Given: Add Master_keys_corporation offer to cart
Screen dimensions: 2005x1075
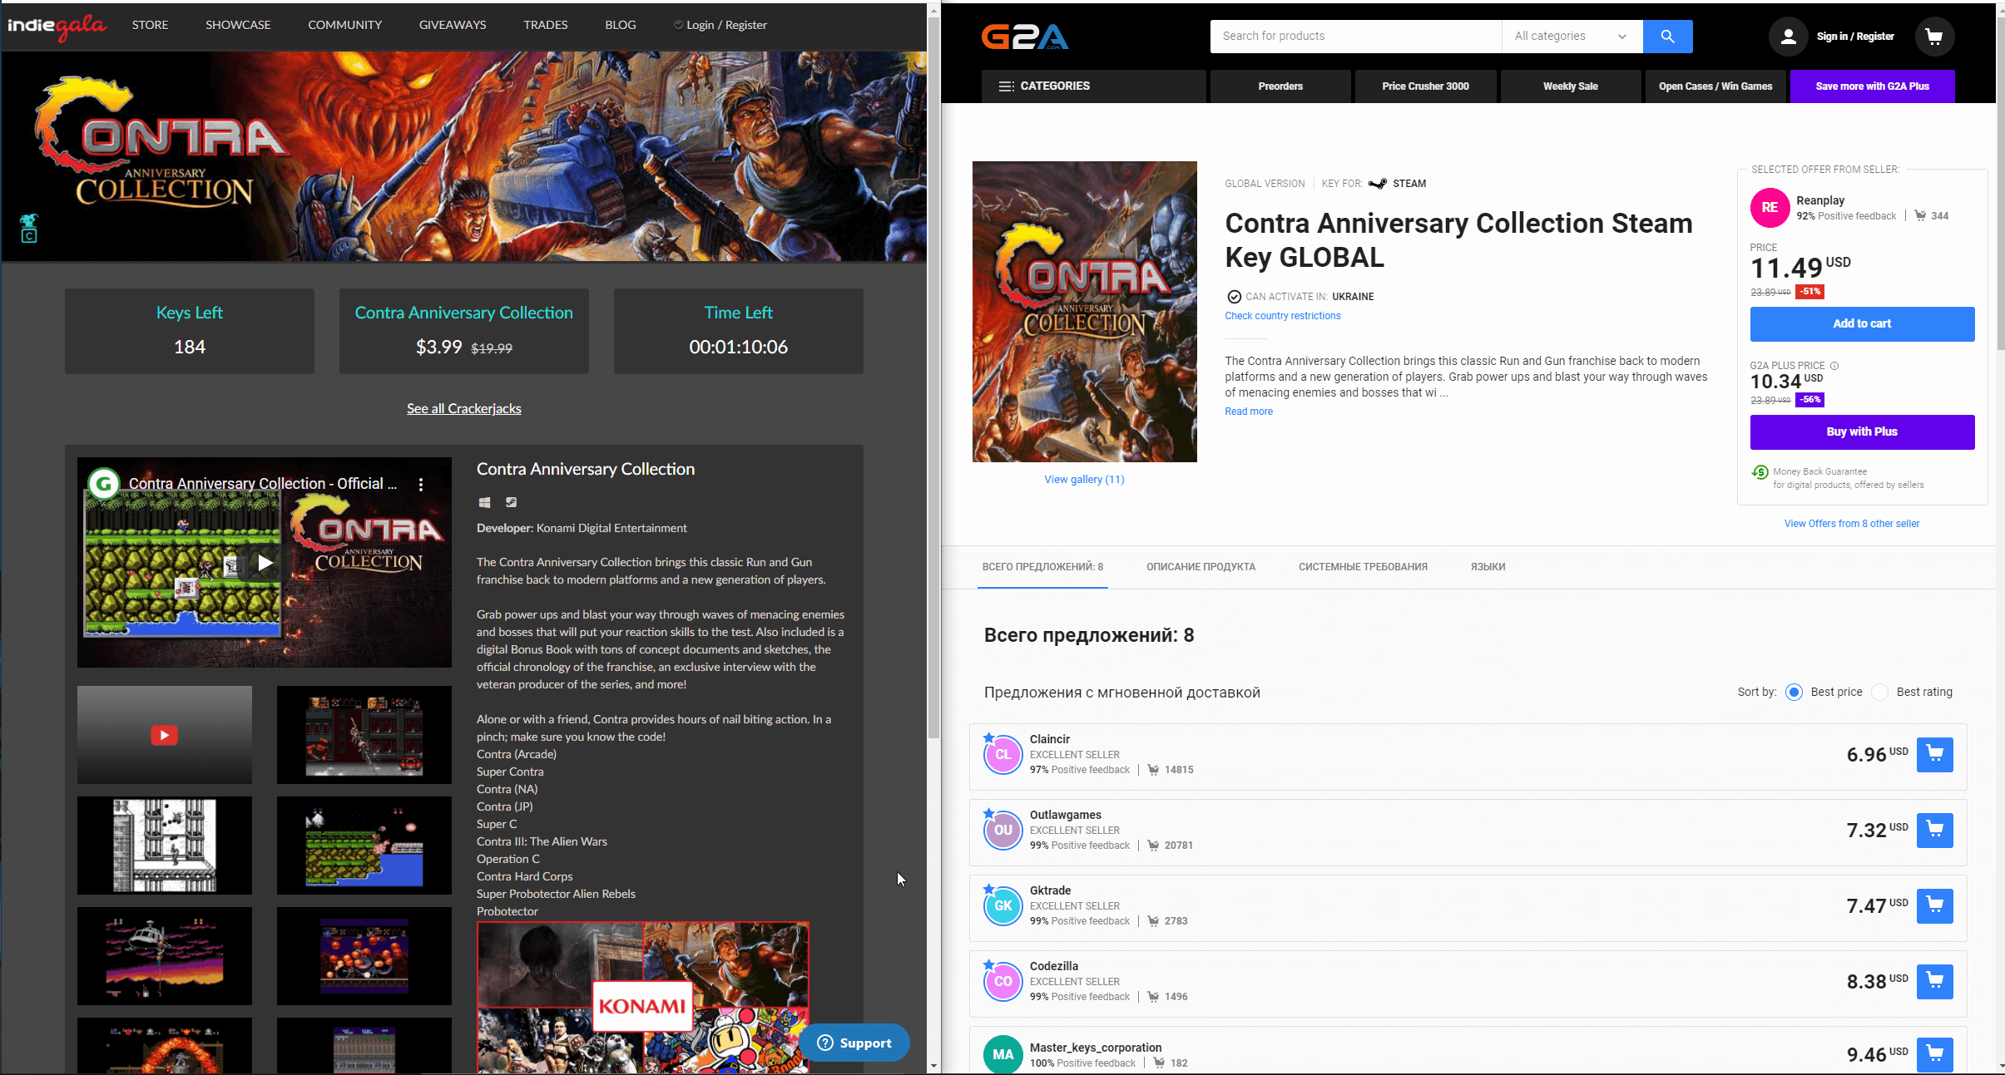Looking at the screenshot, I should 1934,1055.
